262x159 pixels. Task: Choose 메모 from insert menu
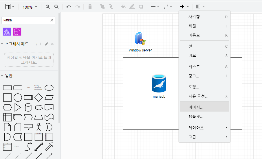204,56
